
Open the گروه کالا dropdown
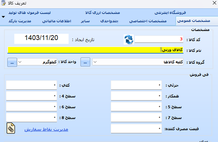95,62
